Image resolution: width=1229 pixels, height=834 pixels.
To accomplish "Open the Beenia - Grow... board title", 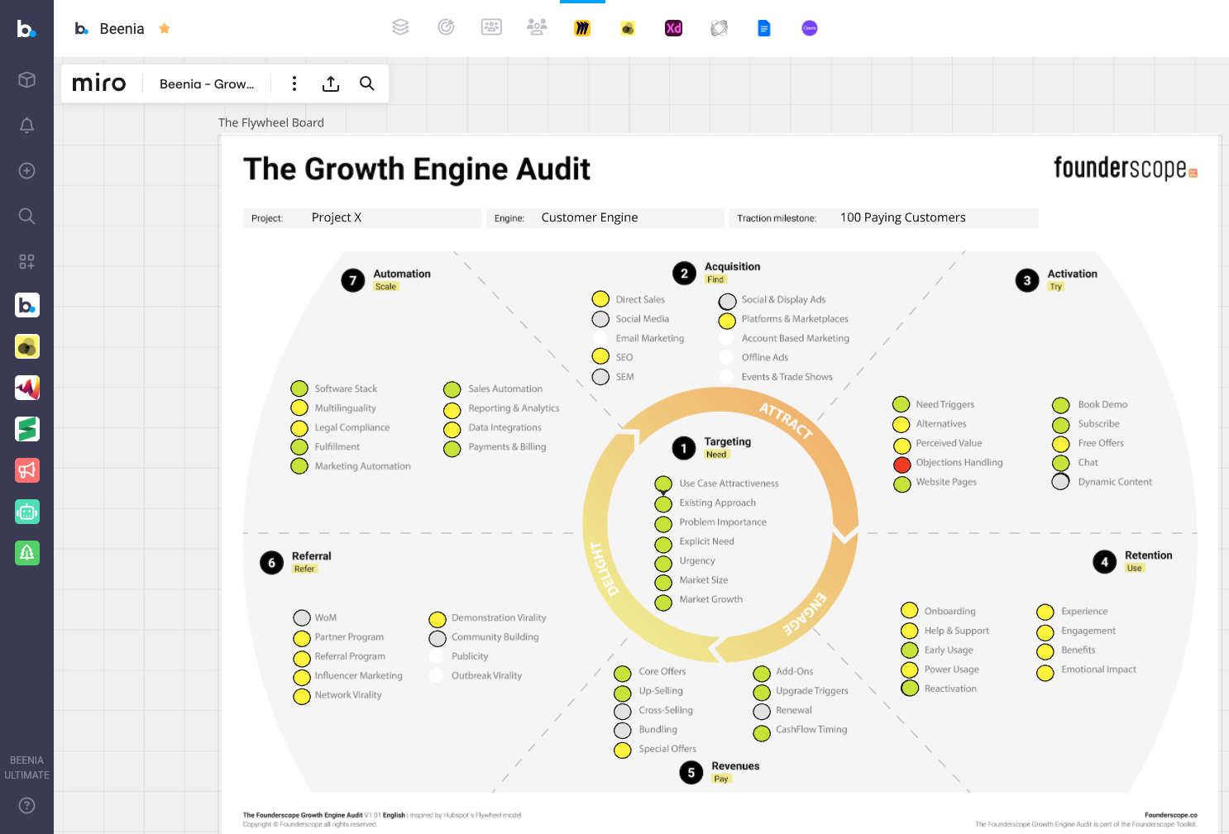I will 207,83.
